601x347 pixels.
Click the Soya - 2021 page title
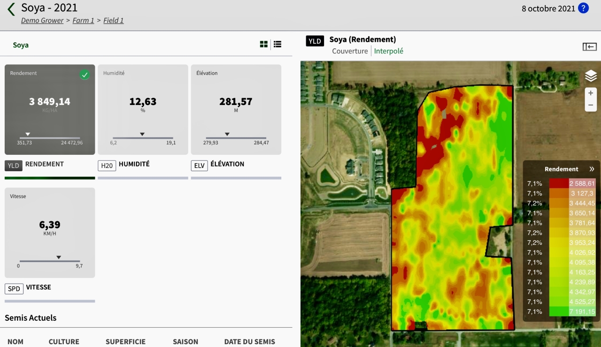(49, 8)
